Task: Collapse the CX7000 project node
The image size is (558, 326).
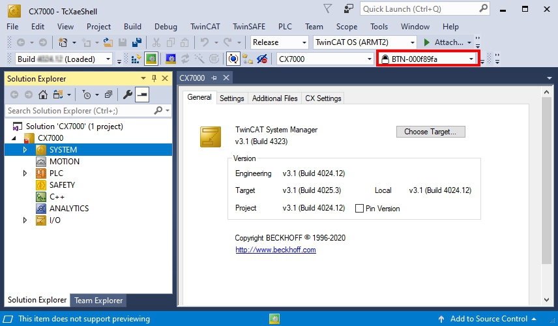Action: [14, 138]
